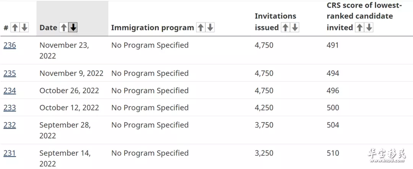Click the Immigration program header text
The height and width of the screenshot is (169, 413).
(x=152, y=27)
